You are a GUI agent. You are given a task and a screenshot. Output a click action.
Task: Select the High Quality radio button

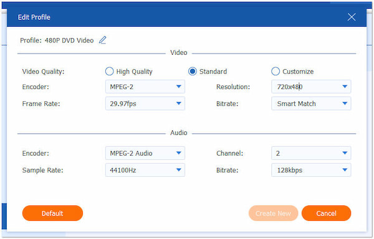(x=110, y=71)
